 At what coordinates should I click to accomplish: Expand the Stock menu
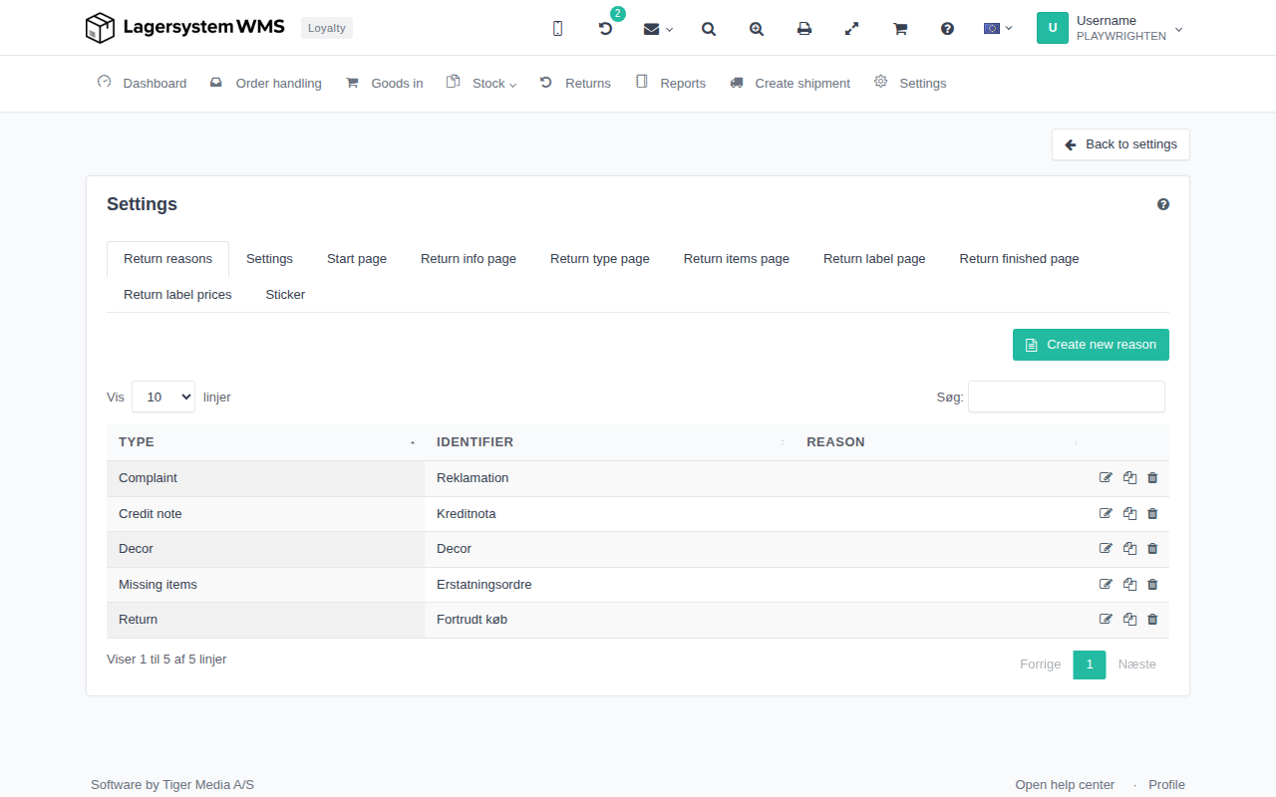coord(482,84)
